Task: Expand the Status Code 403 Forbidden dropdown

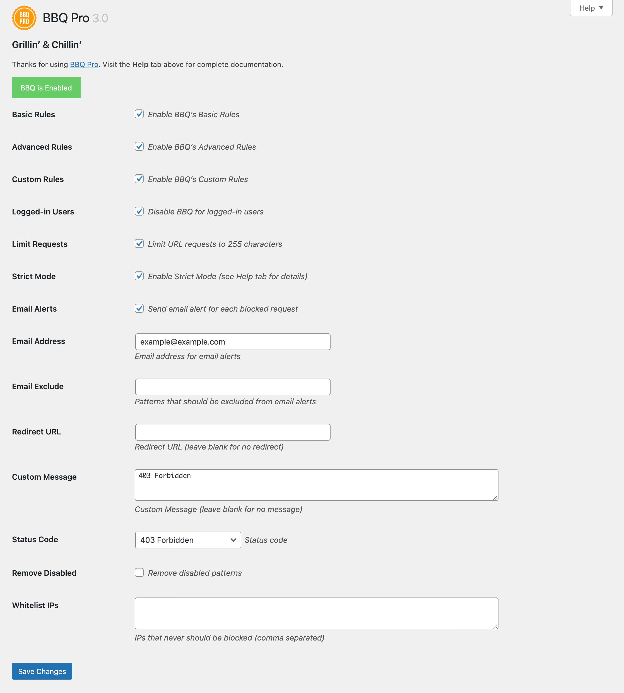Action: [188, 540]
